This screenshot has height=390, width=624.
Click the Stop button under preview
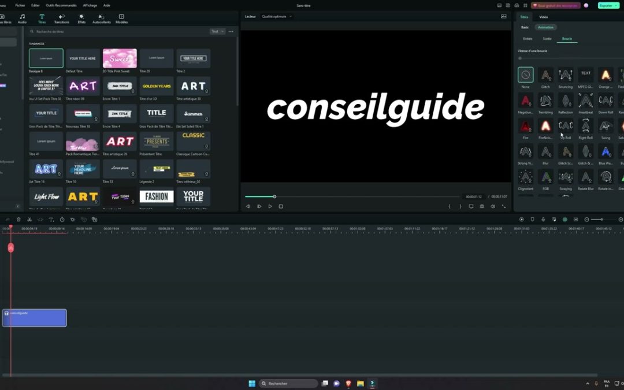281,206
